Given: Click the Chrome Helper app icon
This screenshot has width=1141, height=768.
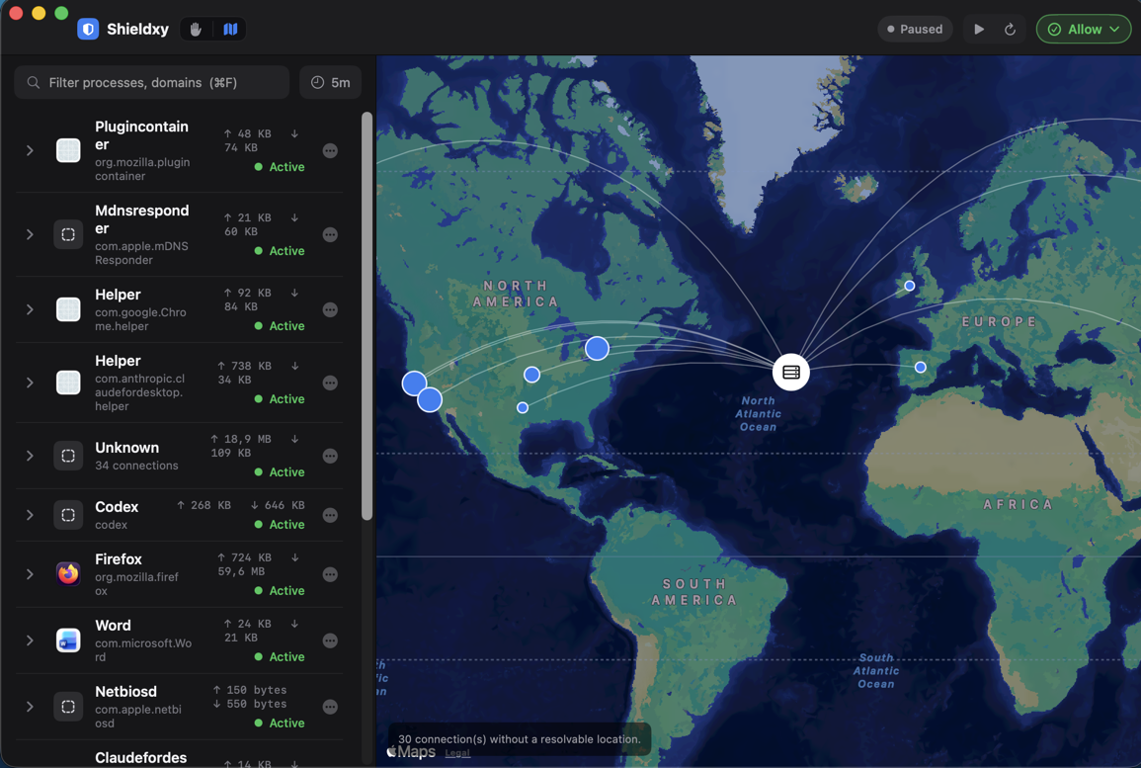Looking at the screenshot, I should pos(68,309).
